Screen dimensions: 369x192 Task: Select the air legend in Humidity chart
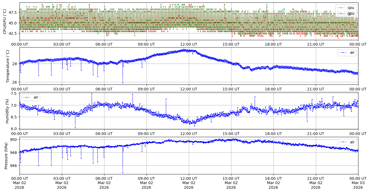click(x=27, y=97)
